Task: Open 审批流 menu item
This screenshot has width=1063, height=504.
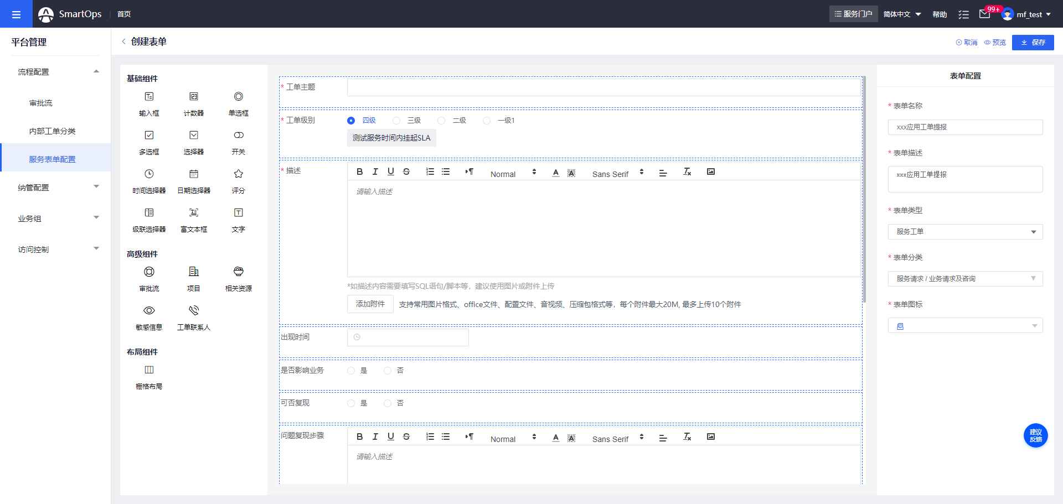Action: coord(55,103)
